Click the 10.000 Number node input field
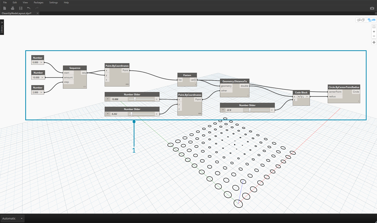377x223 pixels. point(36,78)
